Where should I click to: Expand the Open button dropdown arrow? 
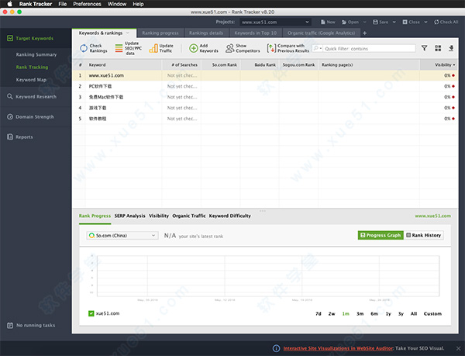[364, 22]
